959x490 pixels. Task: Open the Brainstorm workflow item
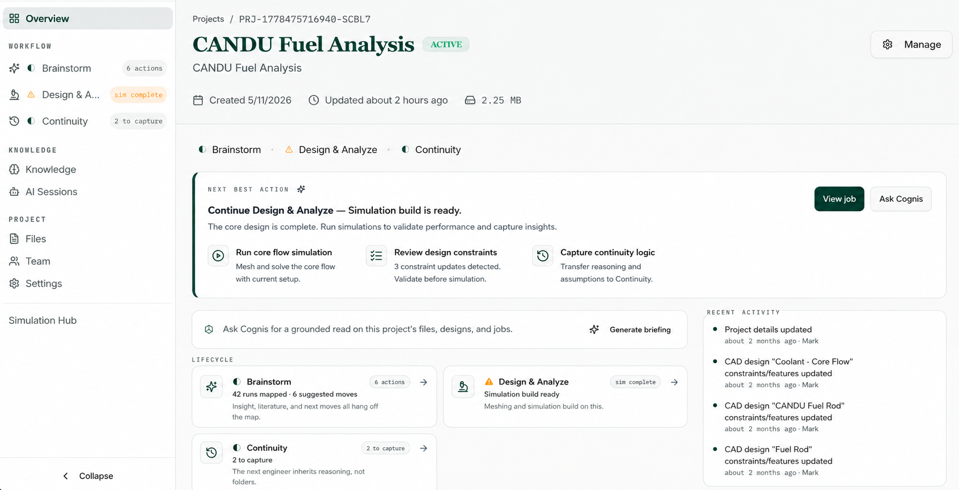pos(87,68)
